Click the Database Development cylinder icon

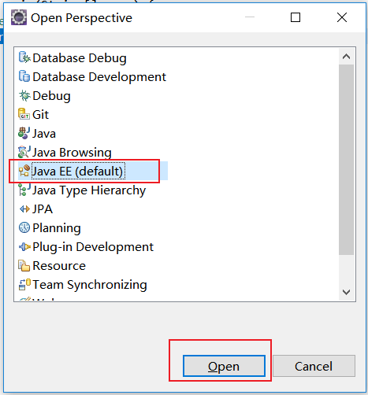tap(24, 76)
